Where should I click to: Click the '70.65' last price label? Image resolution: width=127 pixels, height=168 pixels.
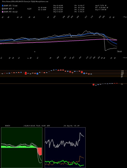pyautogui.click(x=119, y=51)
